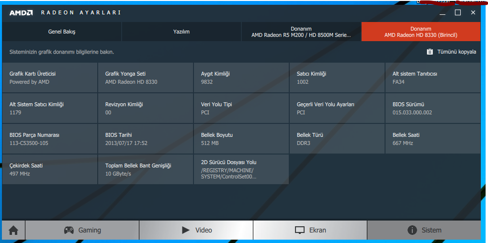Select the Grafik Kartı Üreticisi tile
Viewport: 488px width, 243px height.
(50, 77)
